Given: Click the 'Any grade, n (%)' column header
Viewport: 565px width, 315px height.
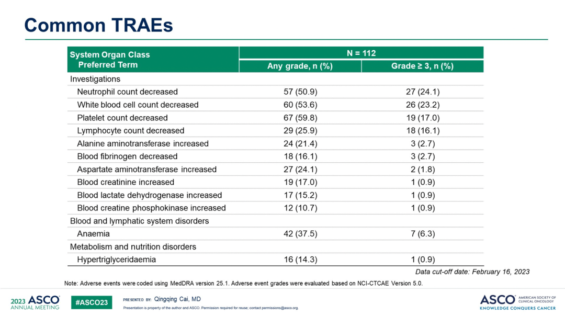Looking at the screenshot, I should point(300,66).
